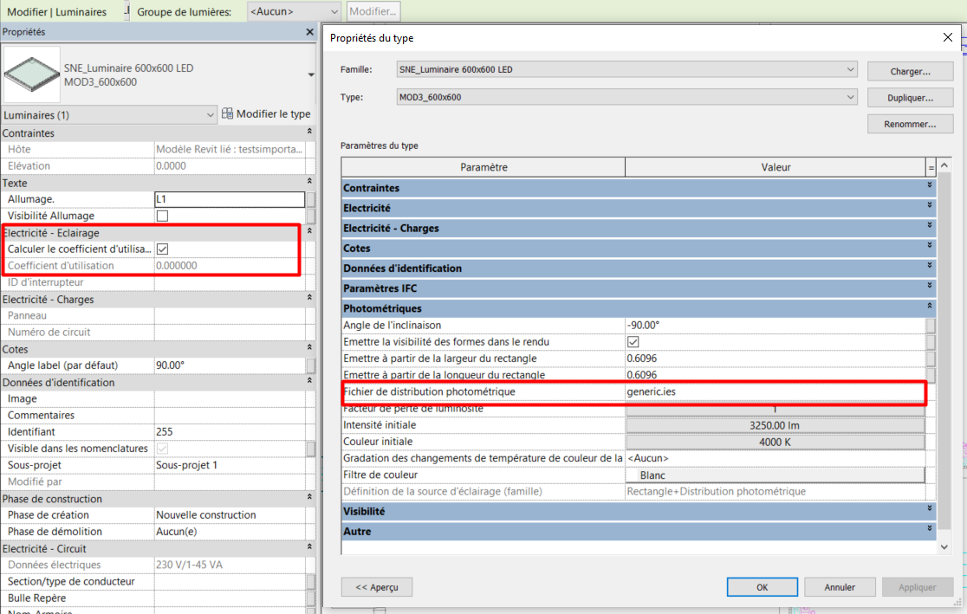Open the Luminaires (1) selector dropdown

click(x=209, y=113)
